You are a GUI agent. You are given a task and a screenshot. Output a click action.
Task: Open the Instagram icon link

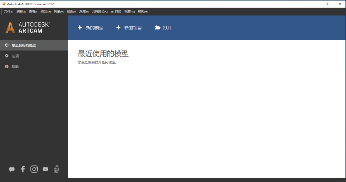(x=34, y=169)
